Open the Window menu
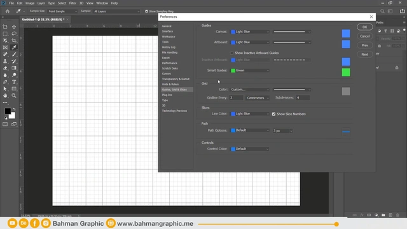 pos(102,3)
